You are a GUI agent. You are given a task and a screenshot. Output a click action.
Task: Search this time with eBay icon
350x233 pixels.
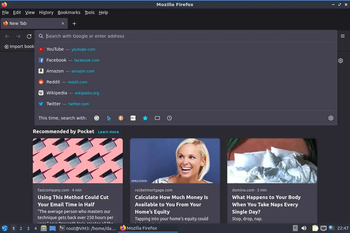(133, 118)
